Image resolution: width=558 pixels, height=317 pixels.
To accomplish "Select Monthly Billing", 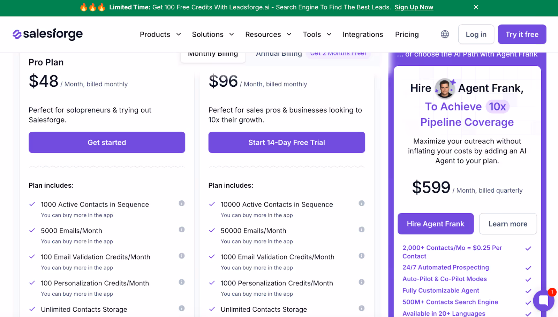I will pos(213,53).
